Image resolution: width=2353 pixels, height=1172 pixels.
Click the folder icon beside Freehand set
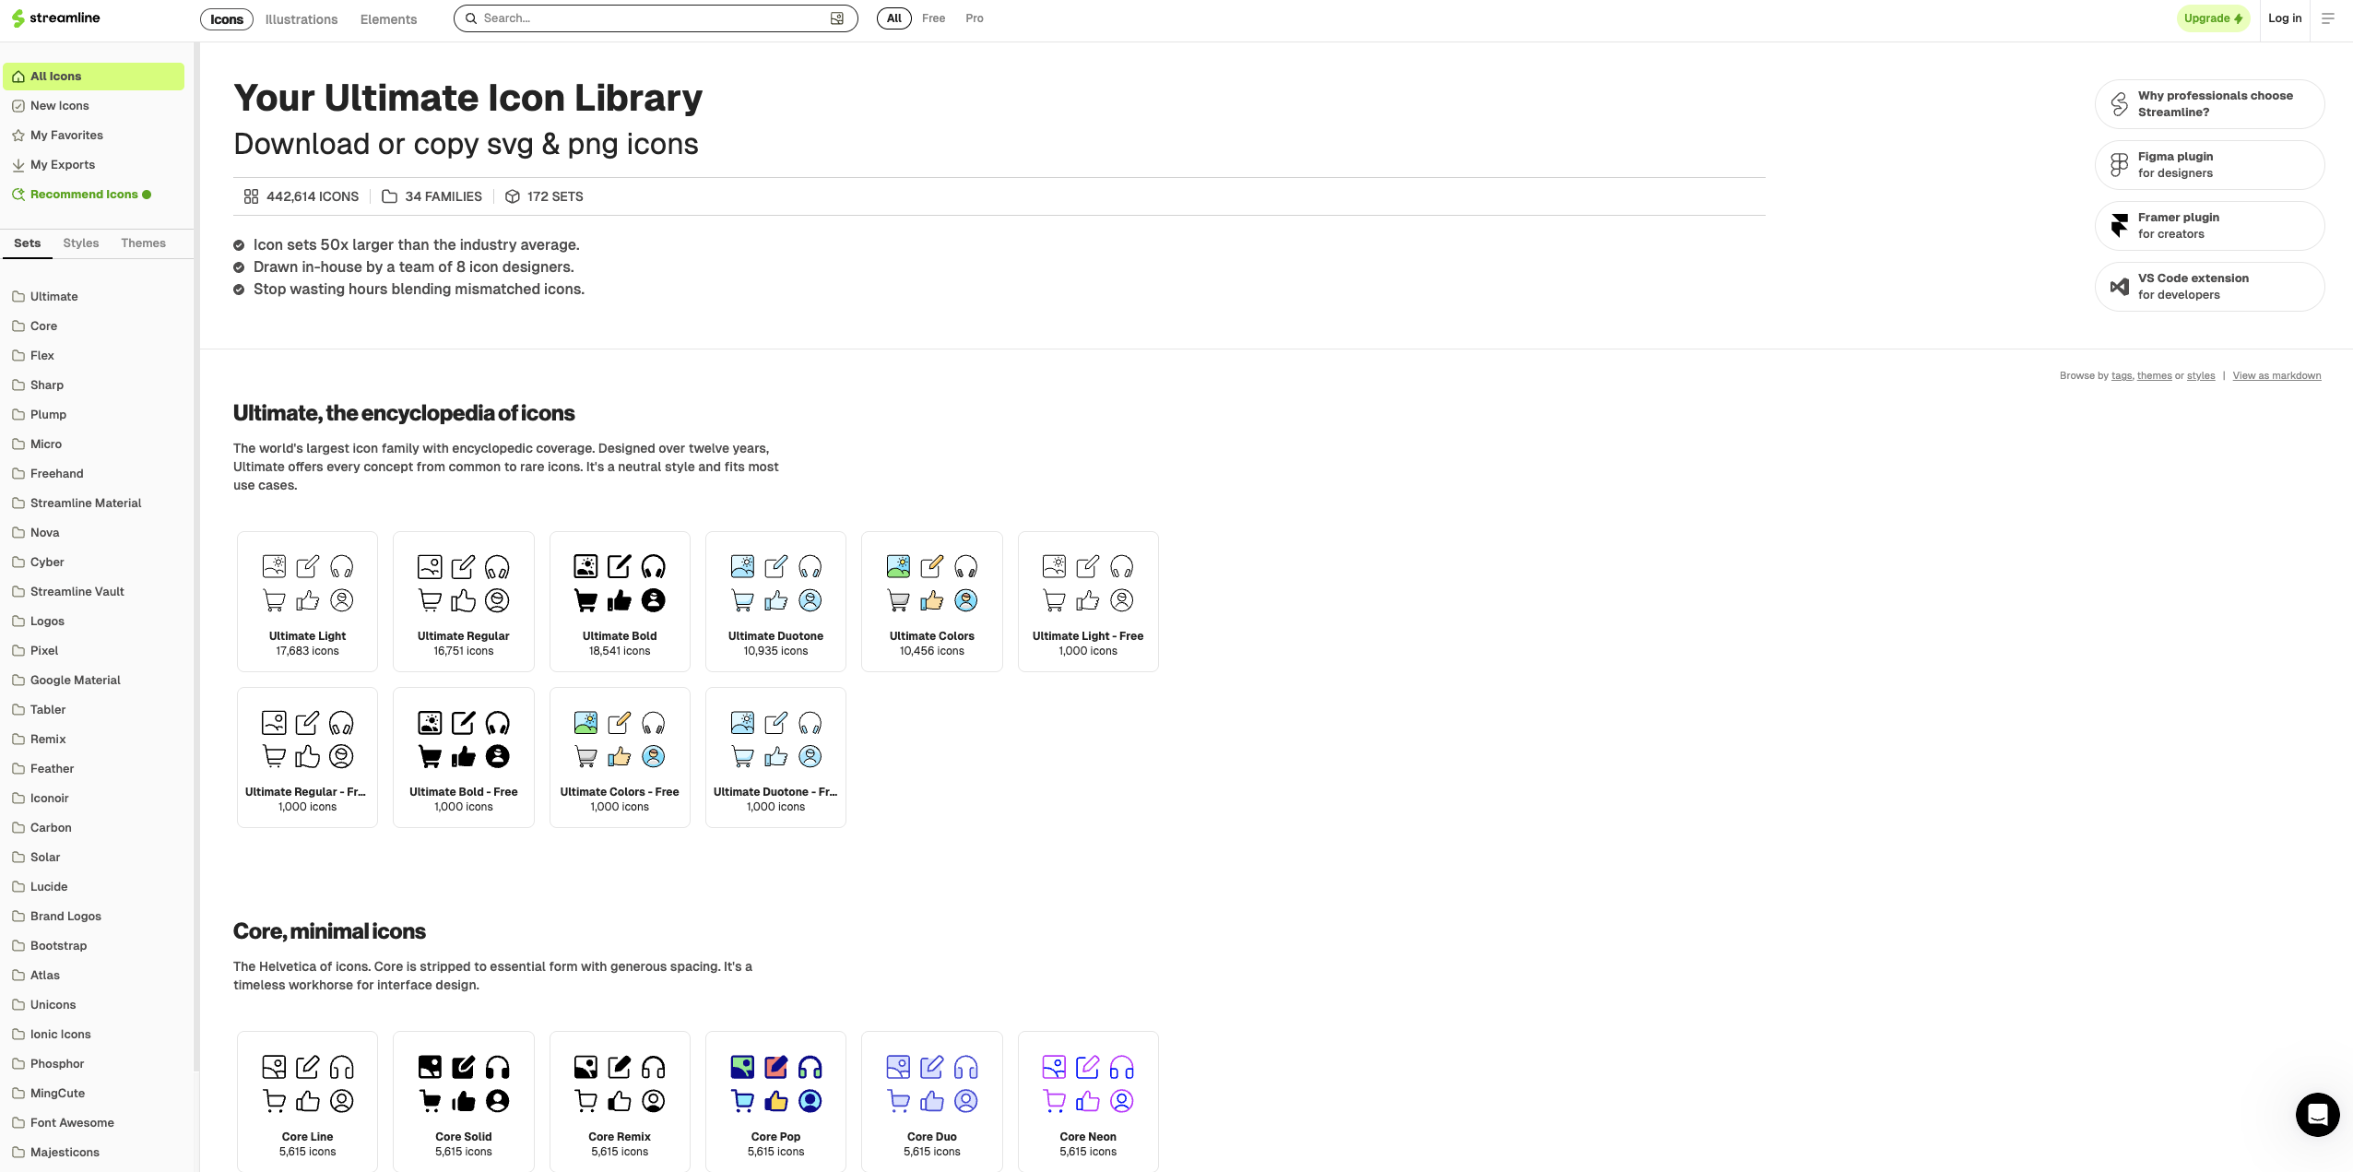18,474
